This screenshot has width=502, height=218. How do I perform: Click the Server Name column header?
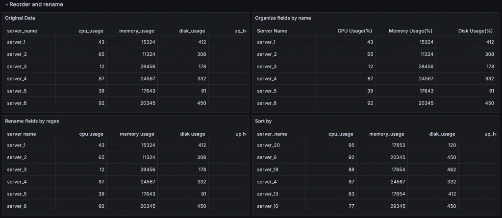coord(272,31)
